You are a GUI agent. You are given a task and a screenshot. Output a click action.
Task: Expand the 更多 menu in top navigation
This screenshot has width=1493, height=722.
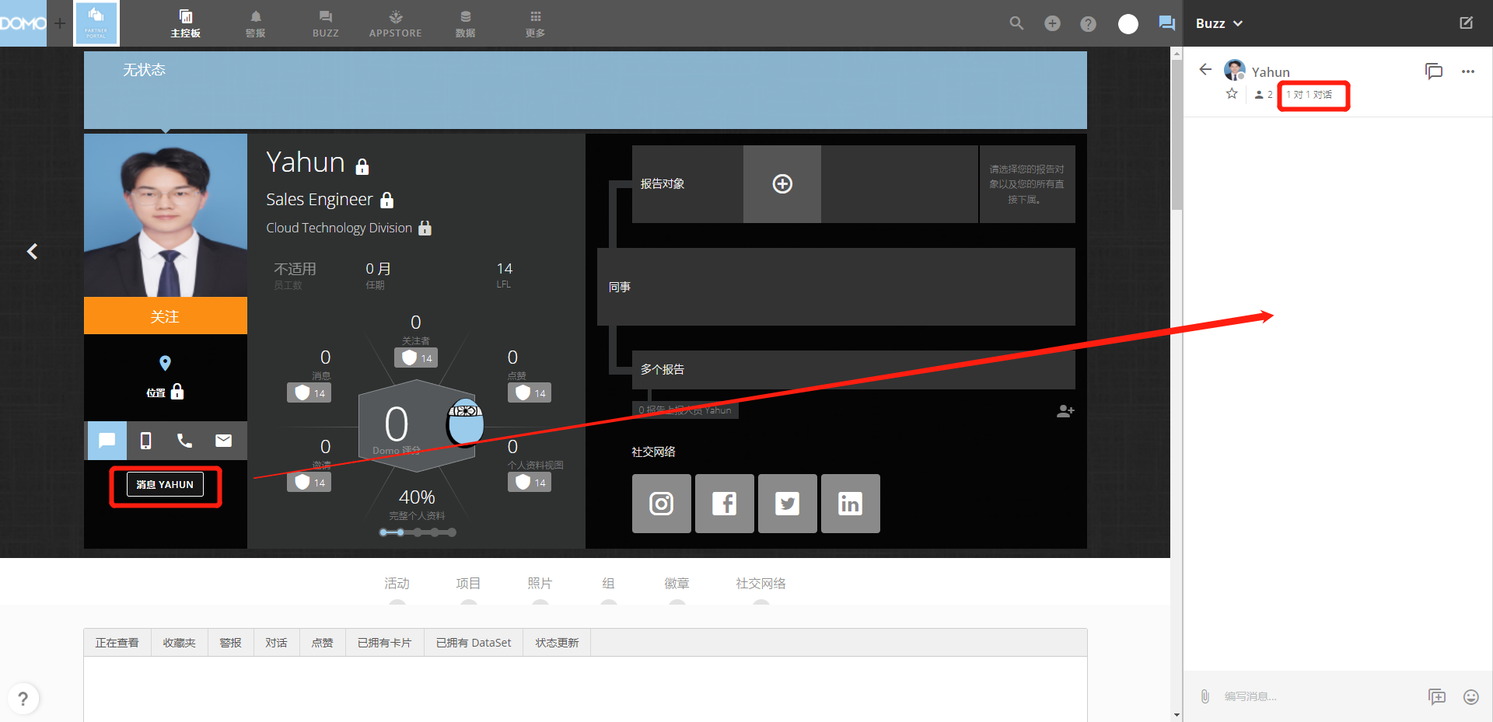tap(535, 23)
